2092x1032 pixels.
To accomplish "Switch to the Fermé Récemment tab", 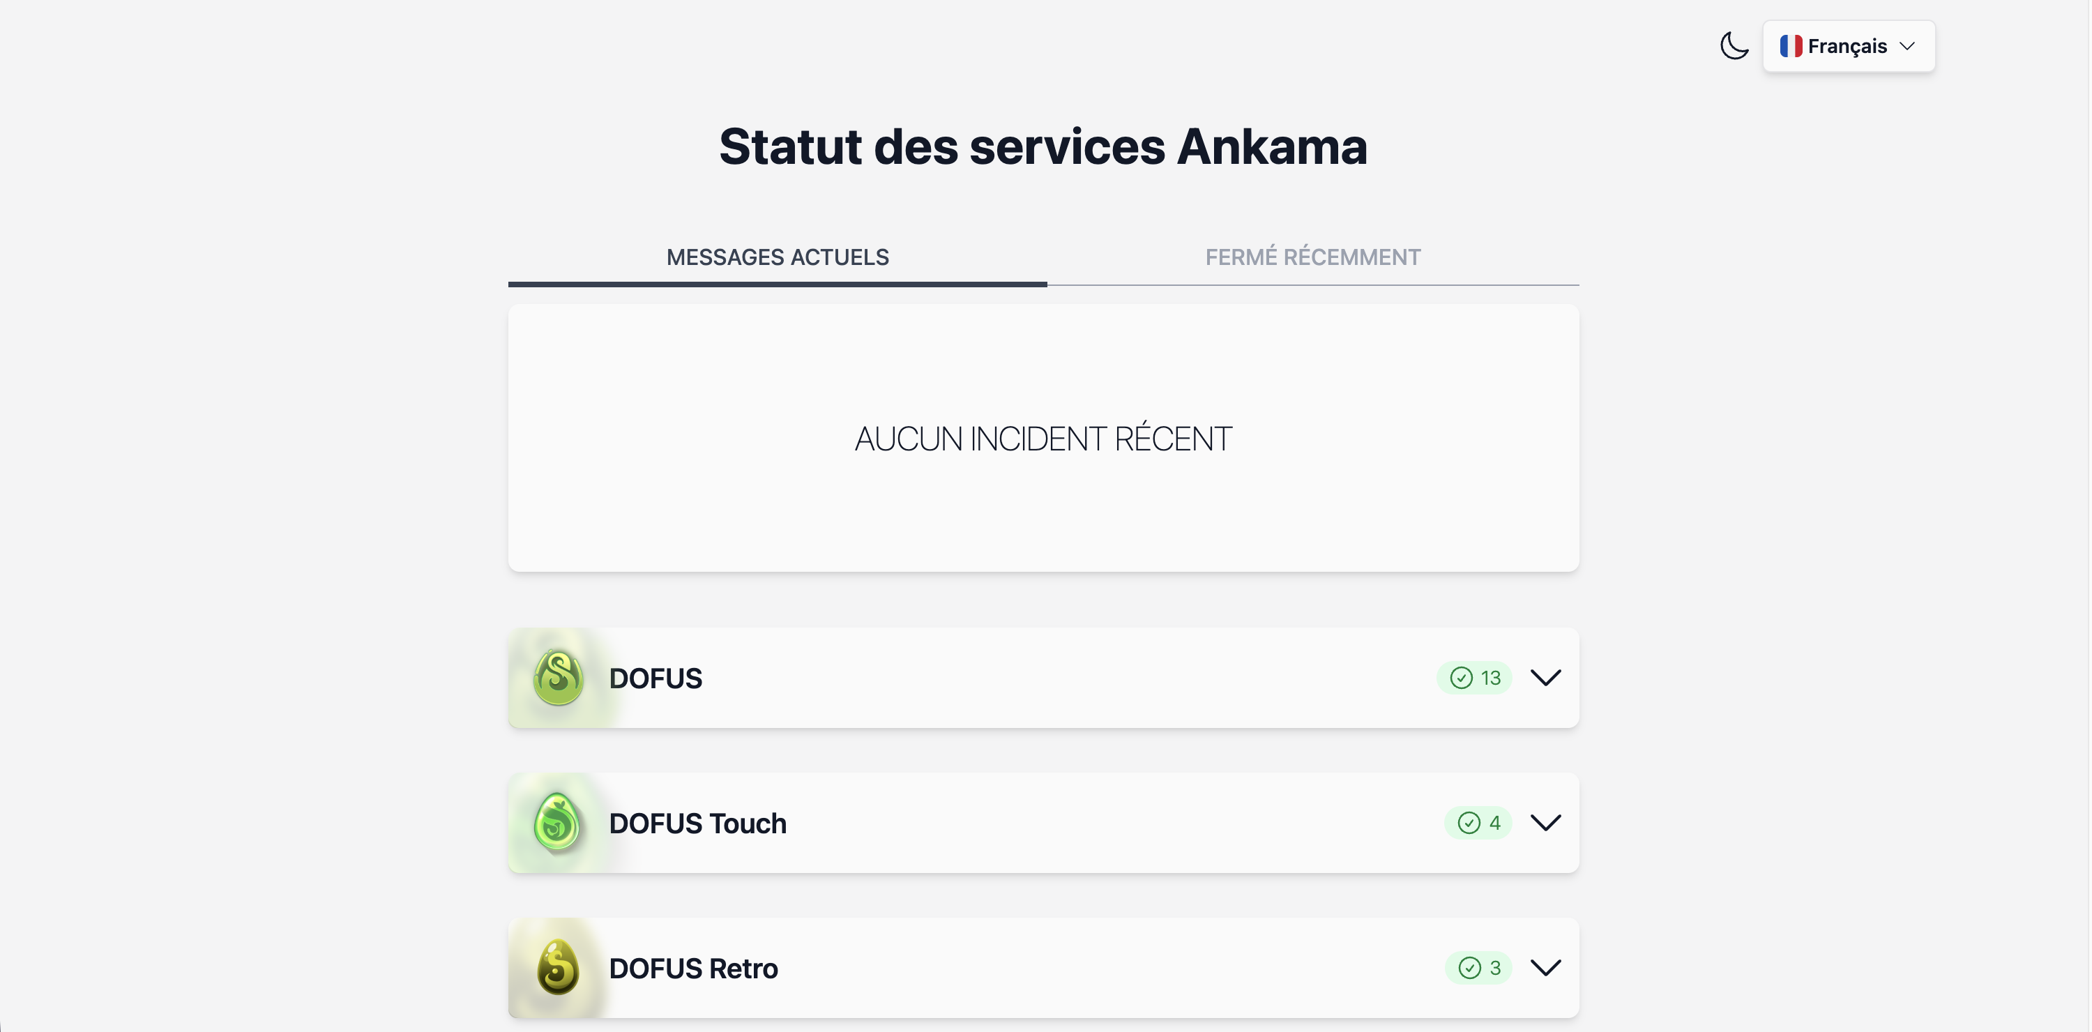I will tap(1312, 257).
